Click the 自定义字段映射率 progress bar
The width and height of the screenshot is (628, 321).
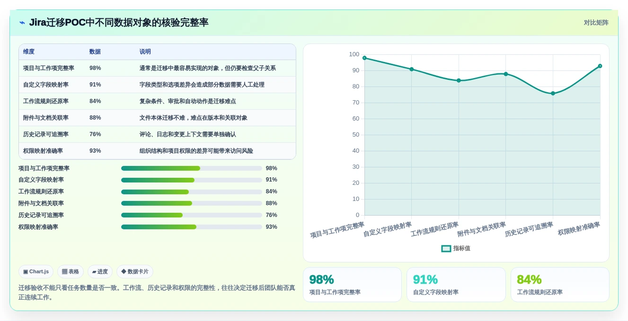[192, 180]
